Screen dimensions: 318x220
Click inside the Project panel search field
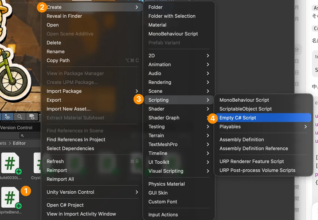coord(30,136)
